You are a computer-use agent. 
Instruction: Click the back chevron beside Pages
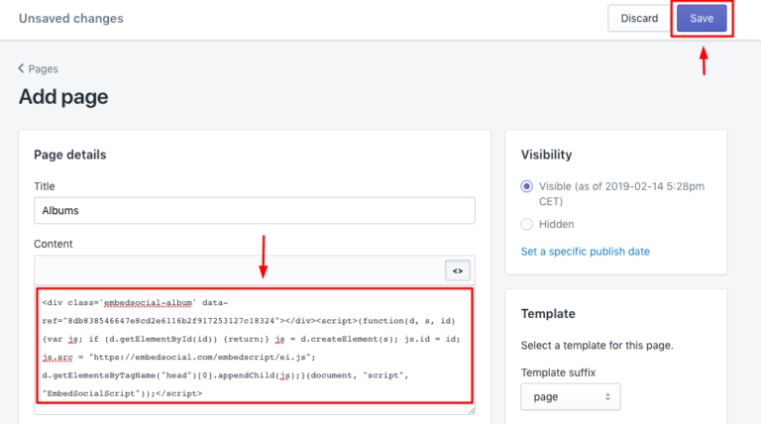pos(22,68)
